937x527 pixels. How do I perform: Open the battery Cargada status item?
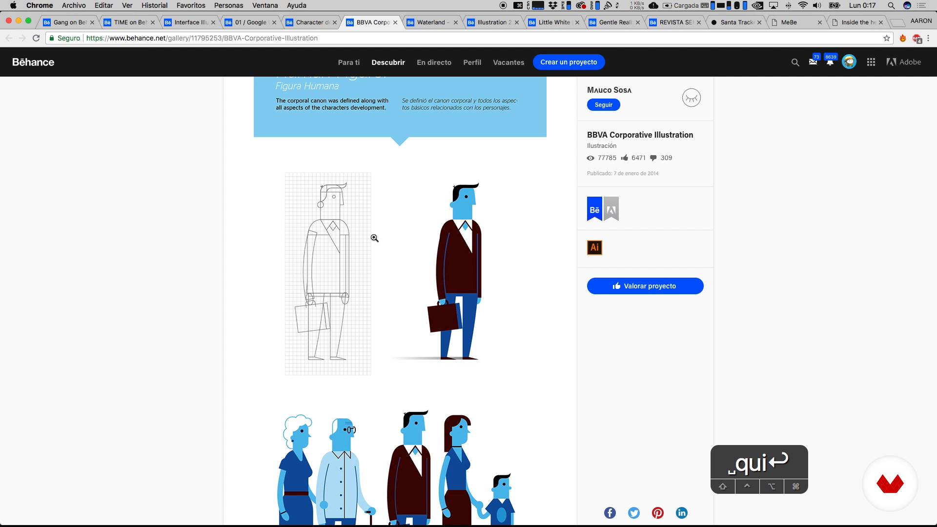680,5
